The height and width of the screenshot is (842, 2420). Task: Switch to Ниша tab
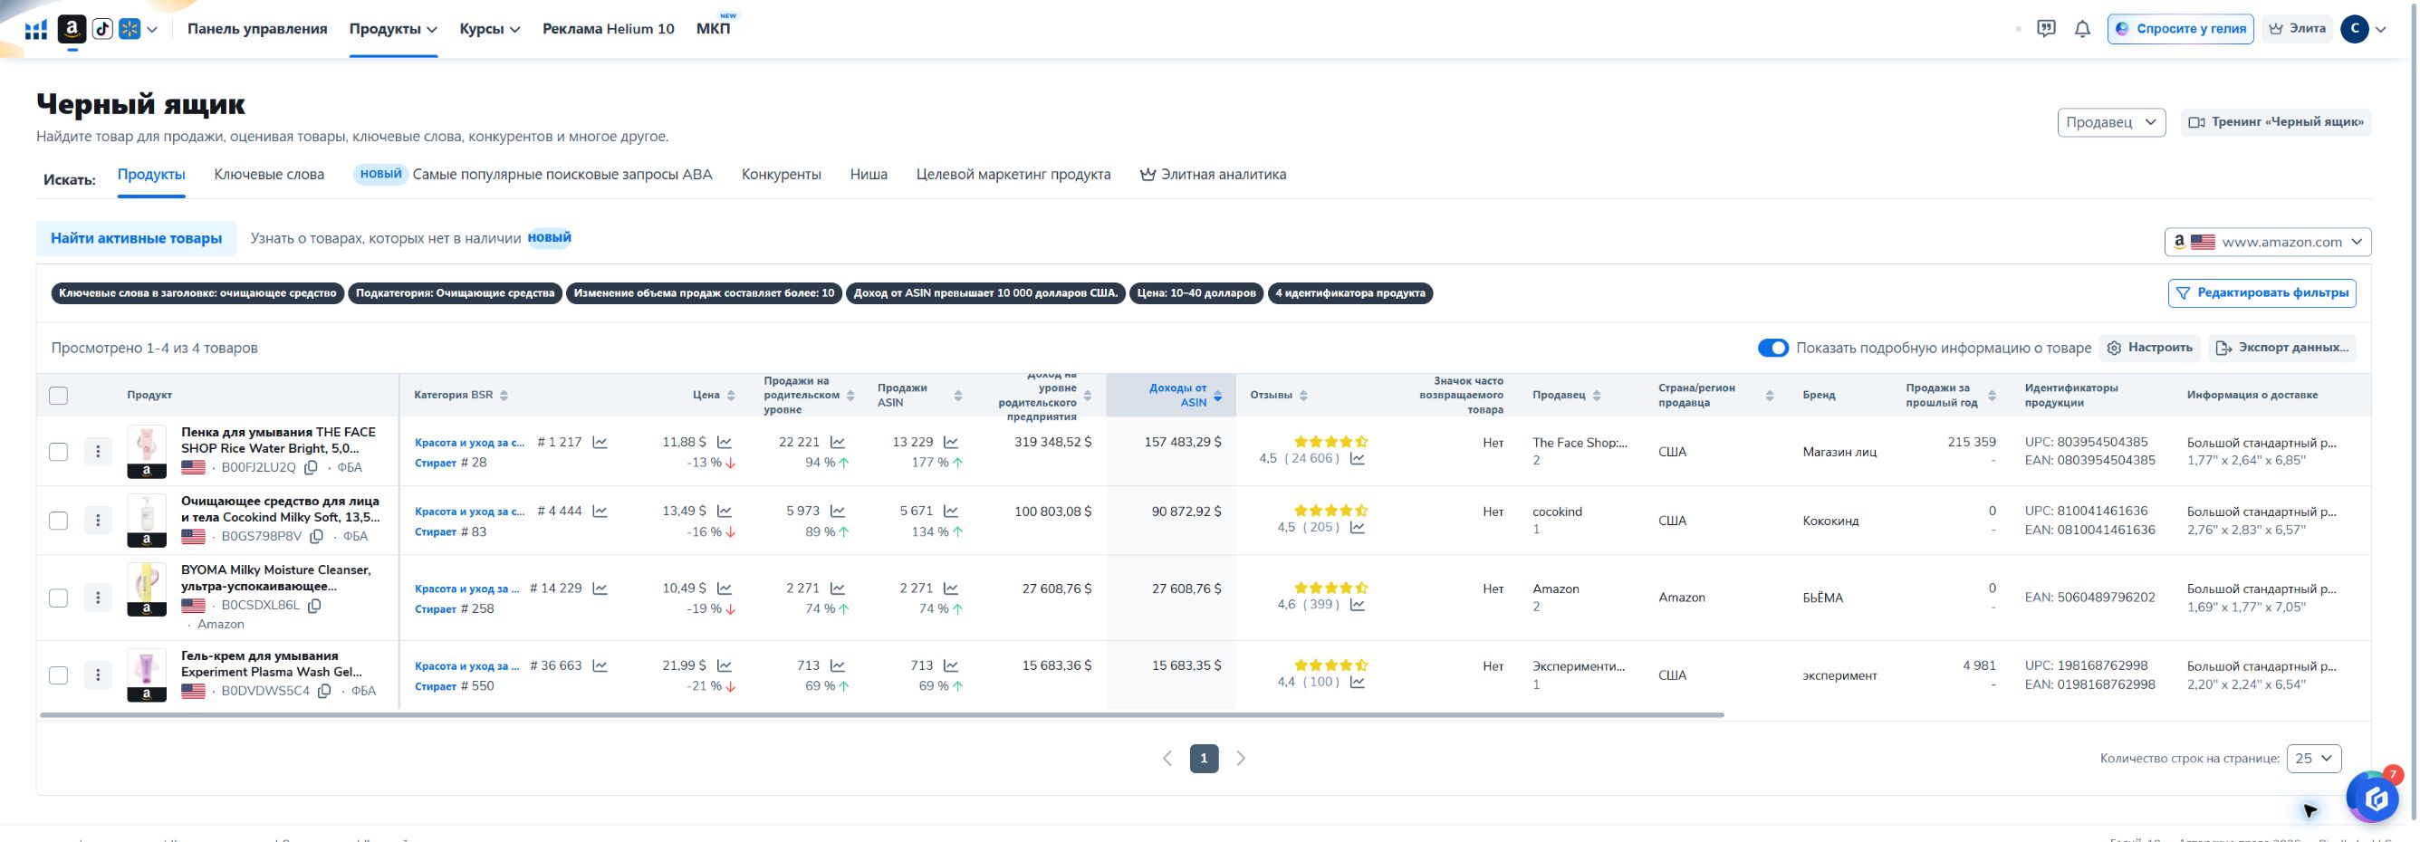pyautogui.click(x=868, y=175)
